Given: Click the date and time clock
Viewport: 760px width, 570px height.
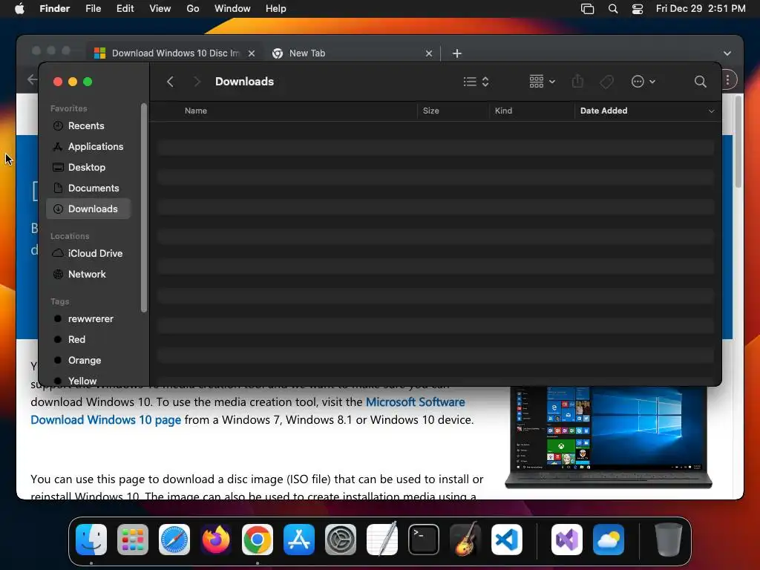Looking at the screenshot, I should coord(701,9).
